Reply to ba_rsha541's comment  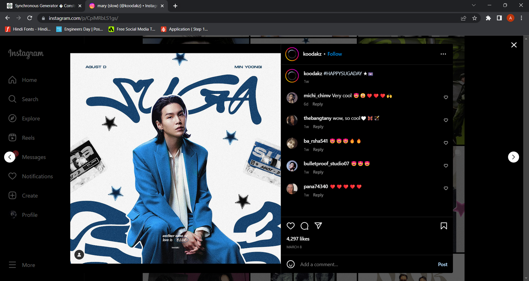(x=318, y=149)
